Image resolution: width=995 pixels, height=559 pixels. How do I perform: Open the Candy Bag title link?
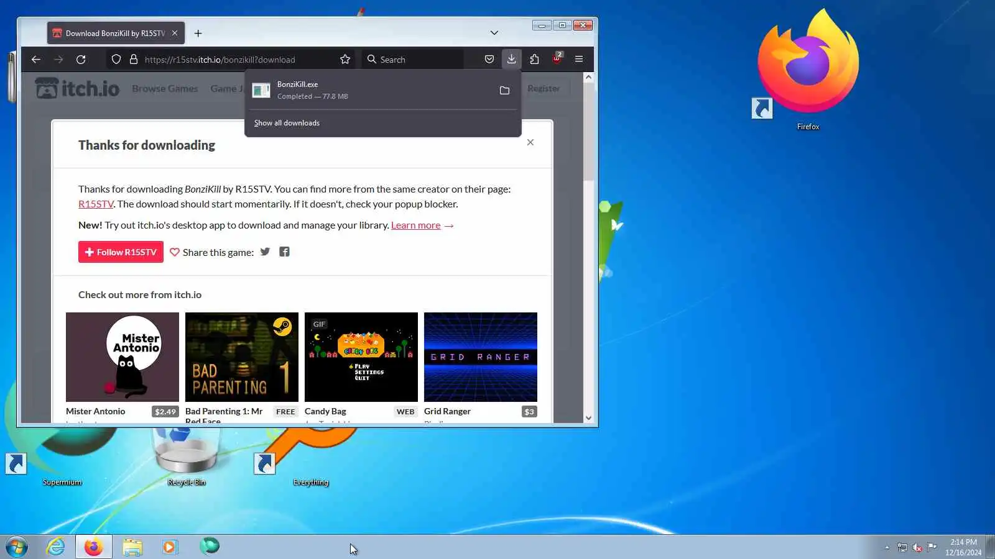point(325,412)
